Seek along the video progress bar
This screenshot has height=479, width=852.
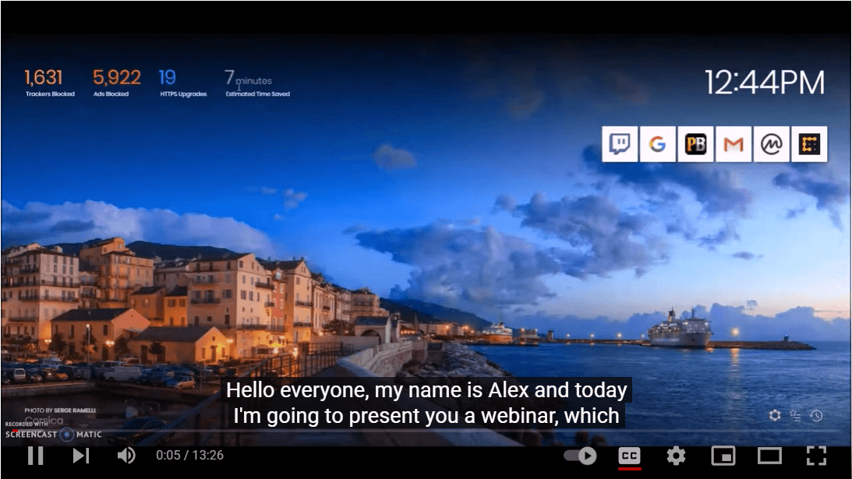tap(426, 431)
